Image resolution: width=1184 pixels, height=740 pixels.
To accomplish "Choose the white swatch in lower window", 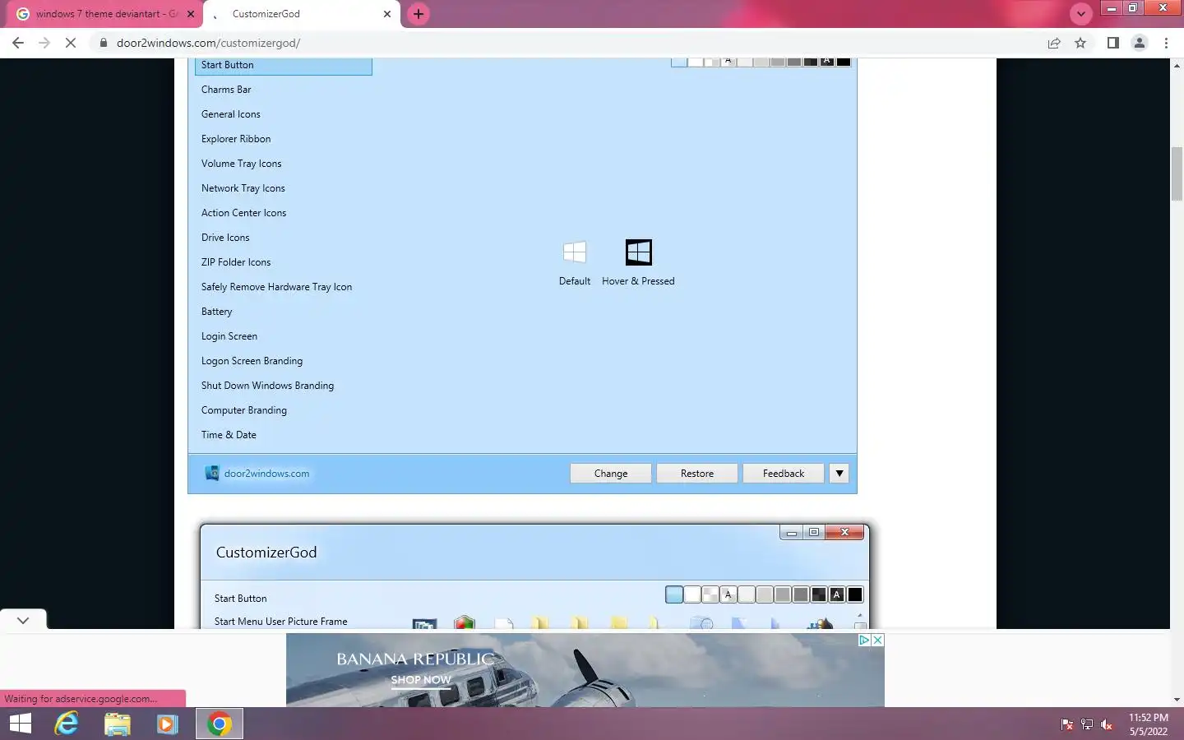I will pos(692,594).
